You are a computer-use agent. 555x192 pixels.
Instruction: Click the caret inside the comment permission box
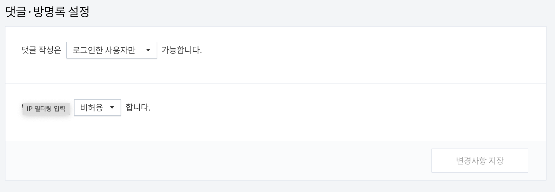149,50
